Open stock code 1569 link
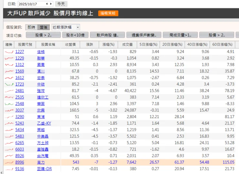 click(x=20, y=71)
